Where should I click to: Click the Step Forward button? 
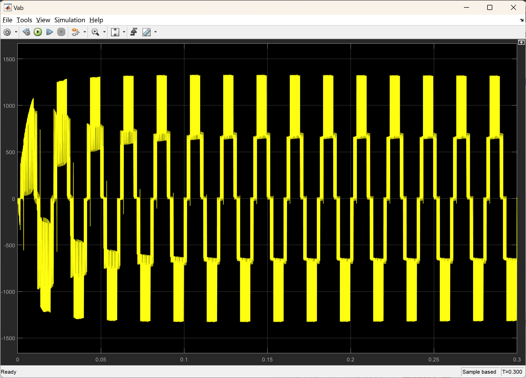coord(49,32)
